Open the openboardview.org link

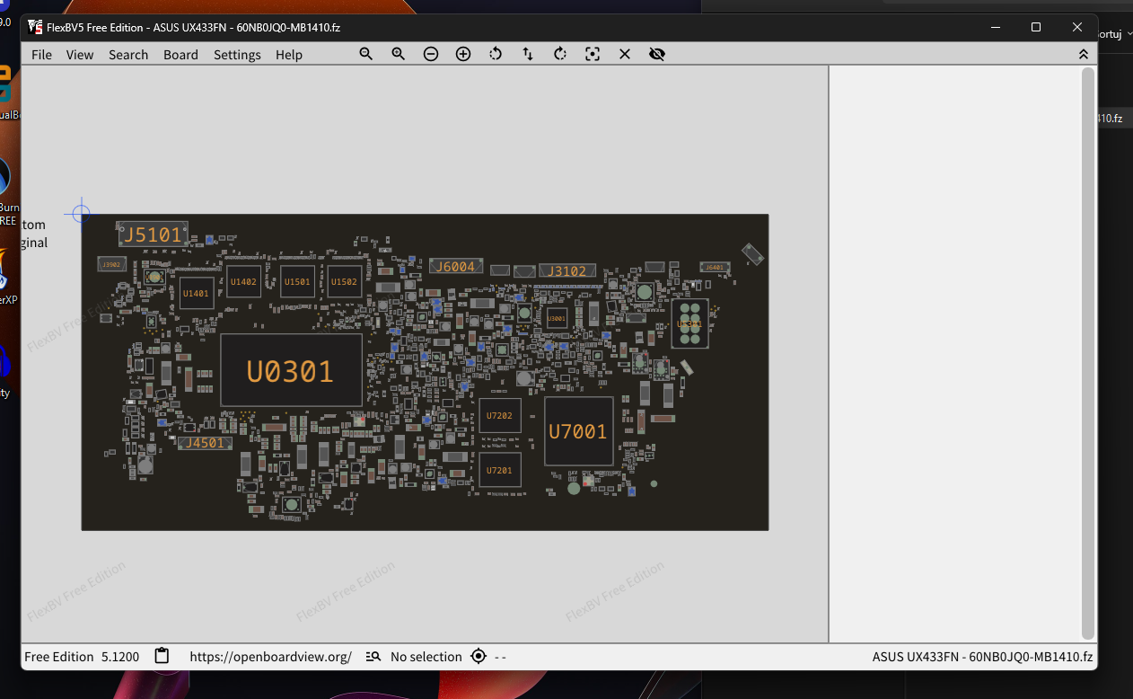(x=270, y=657)
